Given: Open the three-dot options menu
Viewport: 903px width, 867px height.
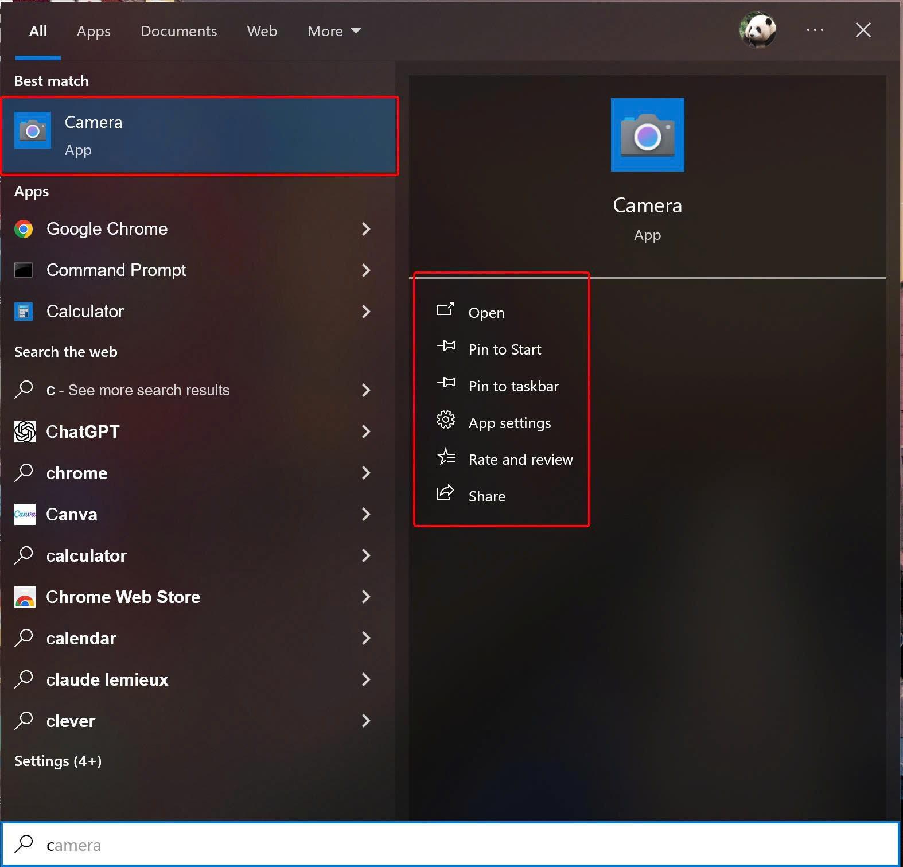Looking at the screenshot, I should pos(815,30).
